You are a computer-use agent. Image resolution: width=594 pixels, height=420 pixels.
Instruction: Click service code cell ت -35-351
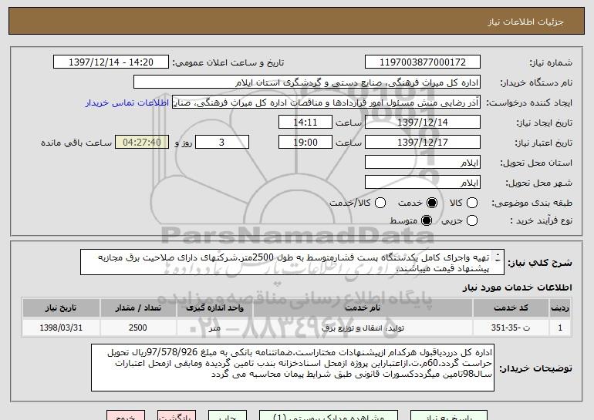[x=511, y=328]
